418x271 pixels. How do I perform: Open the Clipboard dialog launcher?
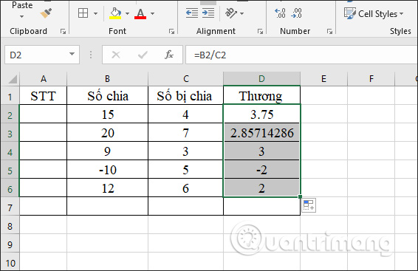coord(64,32)
